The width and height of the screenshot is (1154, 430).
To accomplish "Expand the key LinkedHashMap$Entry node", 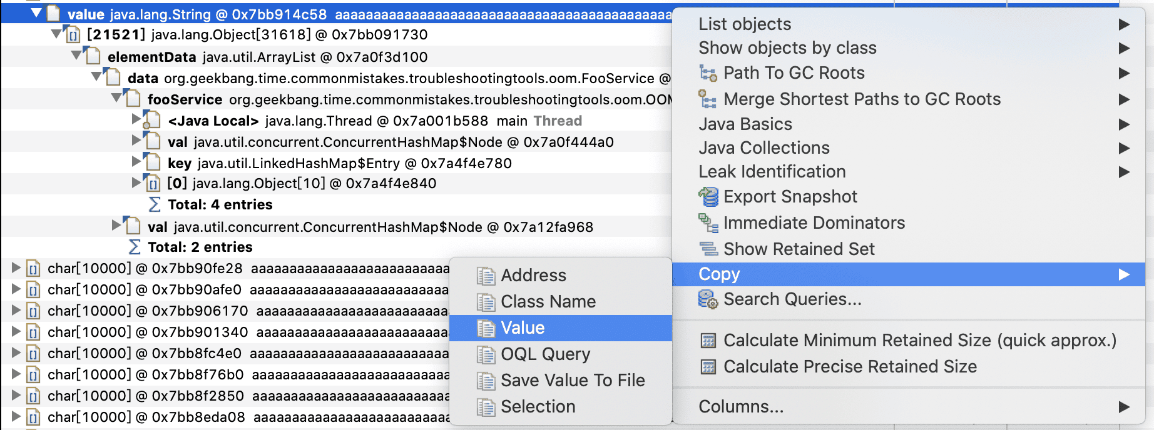I will [x=136, y=161].
